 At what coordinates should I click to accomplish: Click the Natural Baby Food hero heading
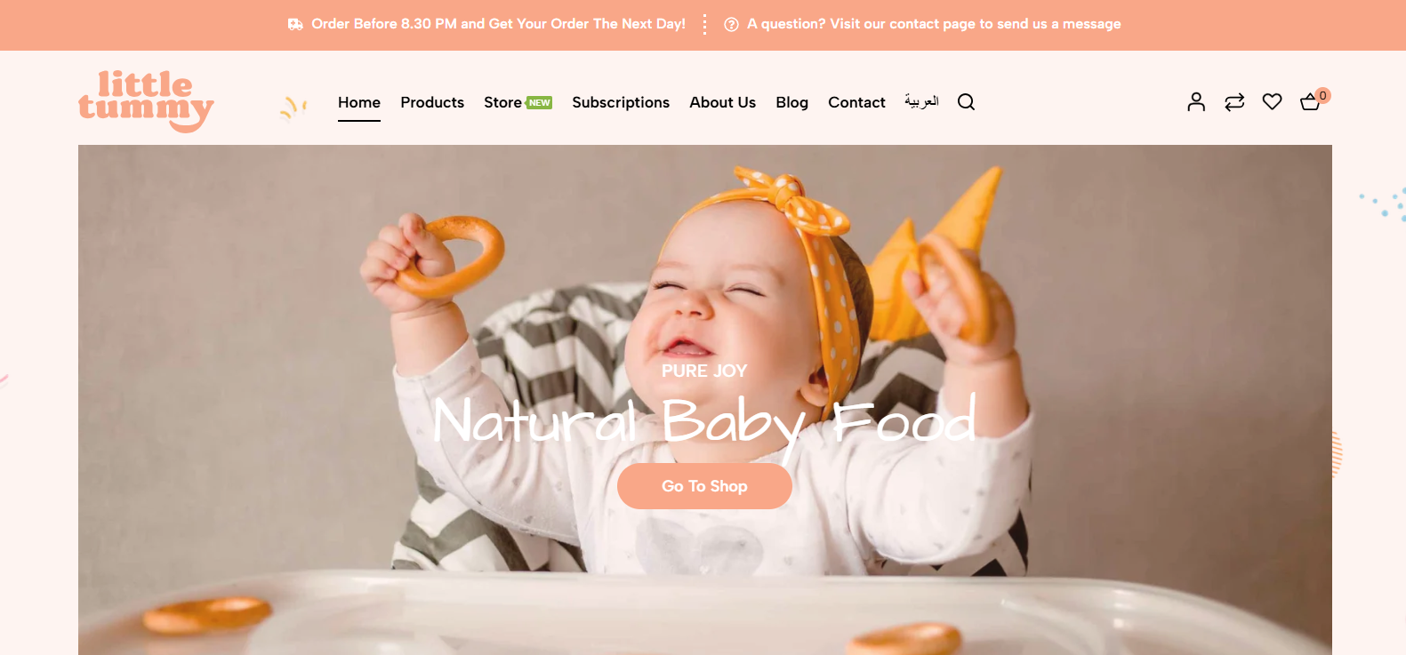pos(704,421)
